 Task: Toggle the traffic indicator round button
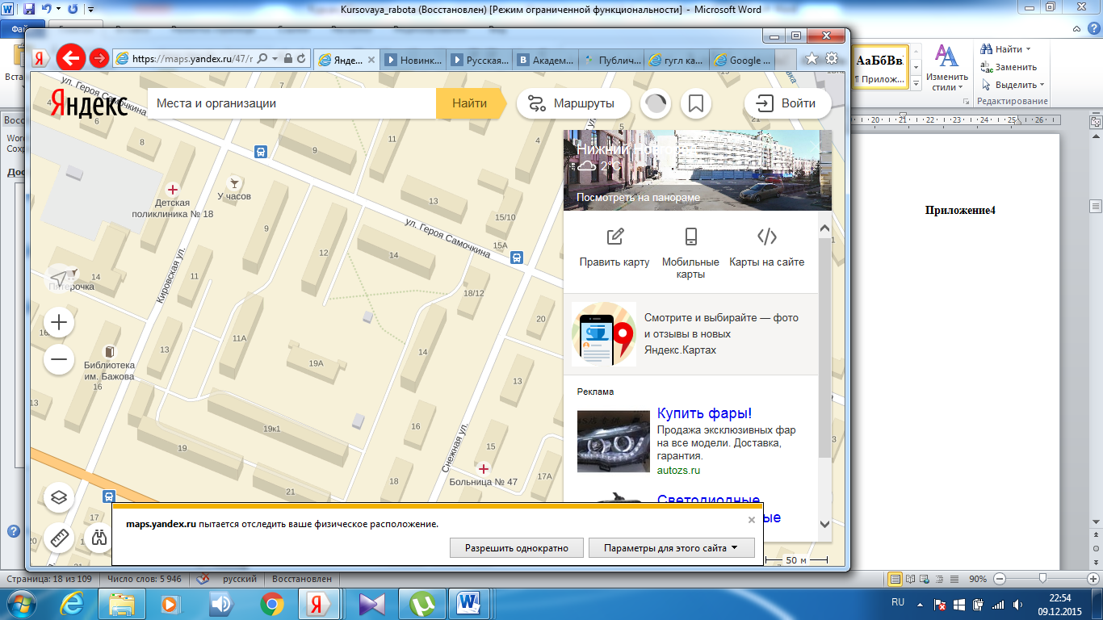pyautogui.click(x=656, y=103)
